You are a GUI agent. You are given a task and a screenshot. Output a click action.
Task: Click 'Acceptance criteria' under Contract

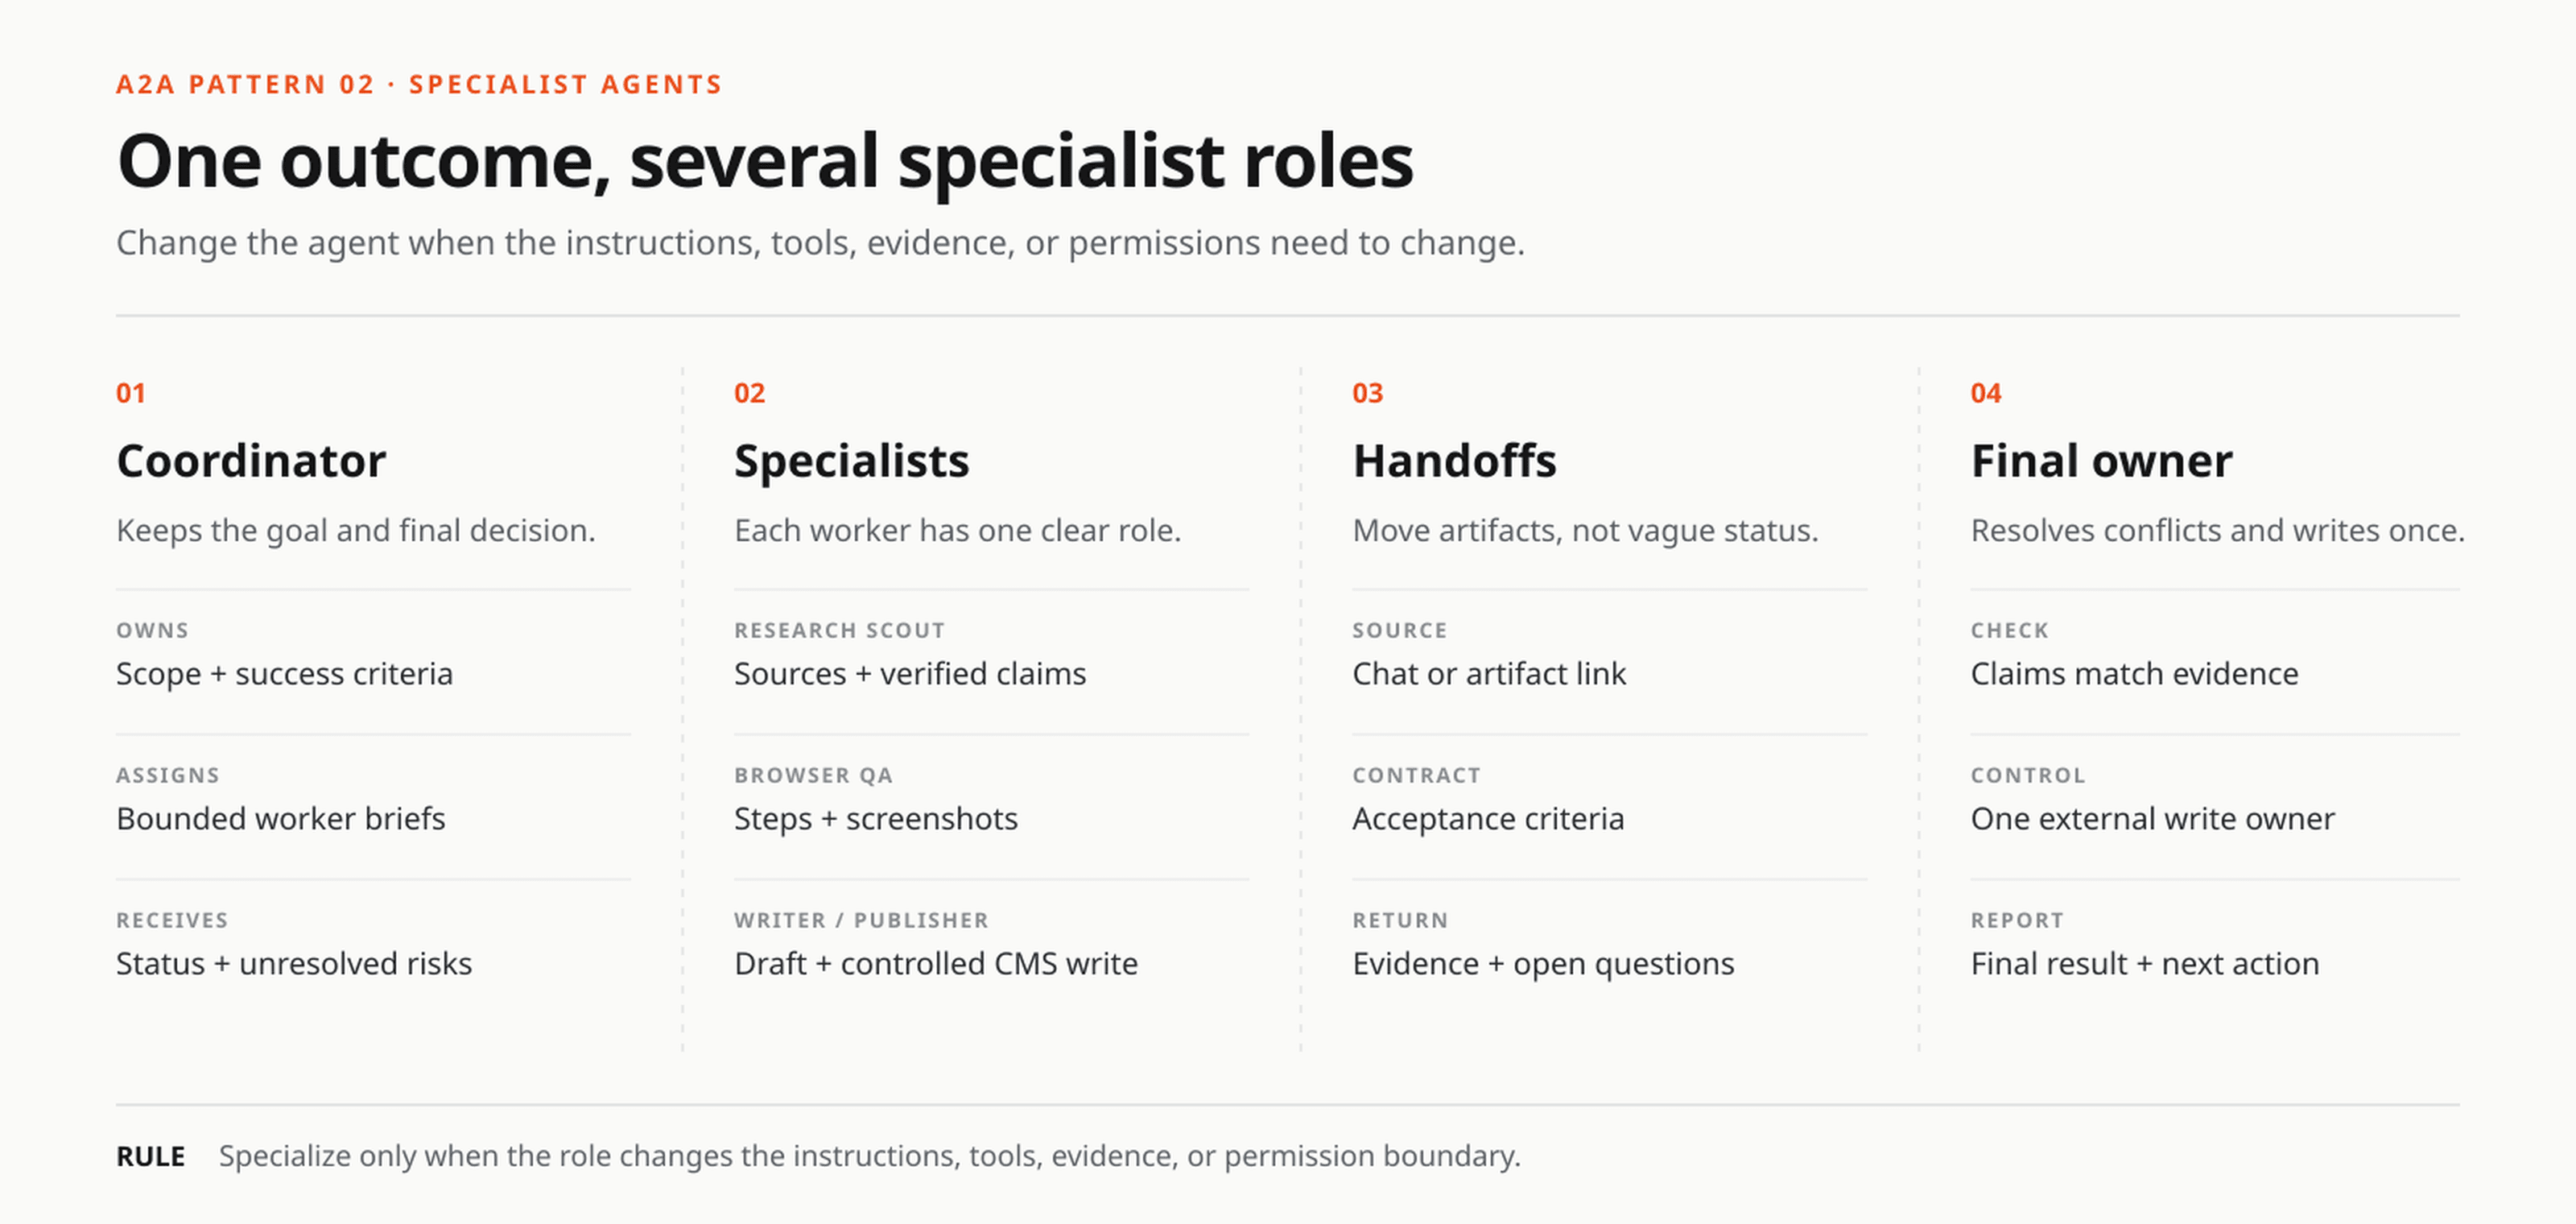[1488, 820]
